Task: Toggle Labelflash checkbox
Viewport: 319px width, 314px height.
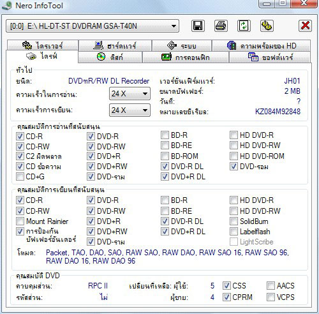Action: tap(234, 231)
